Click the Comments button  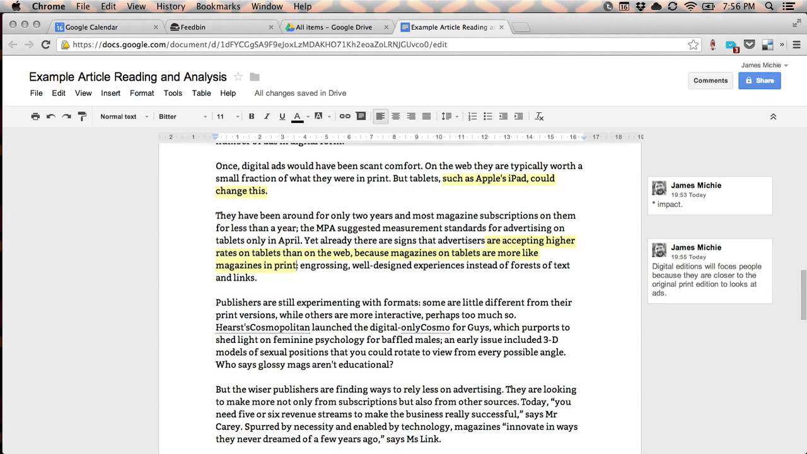coord(711,80)
